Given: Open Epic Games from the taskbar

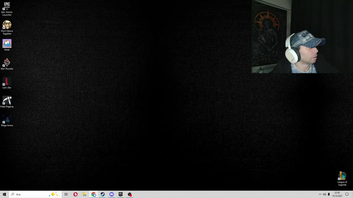Looking at the screenshot, I should pos(121,194).
